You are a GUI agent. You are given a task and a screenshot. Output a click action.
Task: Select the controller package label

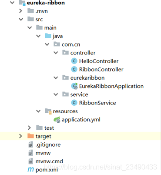(x=83, y=53)
